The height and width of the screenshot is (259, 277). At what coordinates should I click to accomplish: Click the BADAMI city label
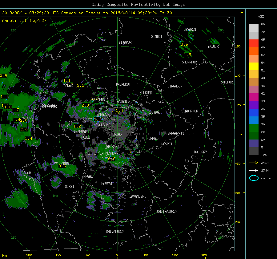[122, 102]
